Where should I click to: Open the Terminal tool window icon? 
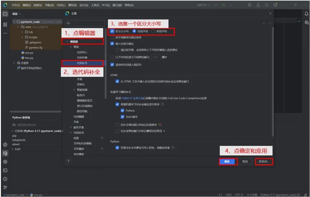coord(5,170)
